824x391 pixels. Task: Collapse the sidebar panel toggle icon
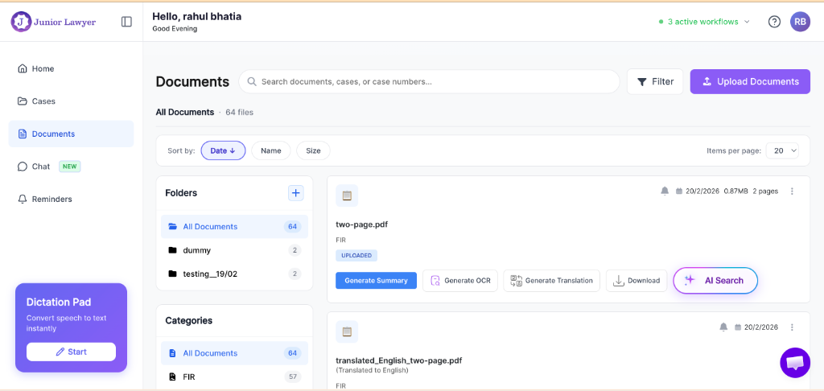click(x=126, y=22)
